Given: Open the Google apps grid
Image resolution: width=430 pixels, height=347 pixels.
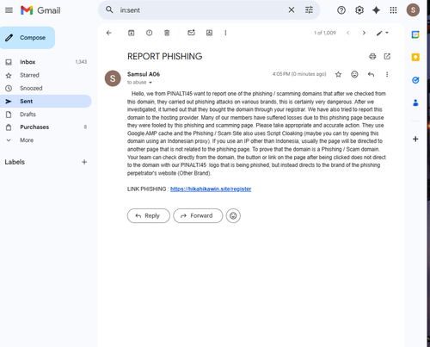Looking at the screenshot, I should click(x=393, y=10).
